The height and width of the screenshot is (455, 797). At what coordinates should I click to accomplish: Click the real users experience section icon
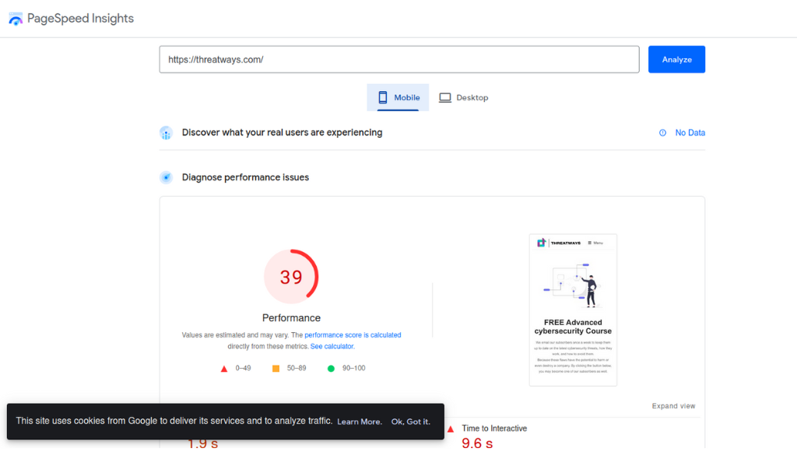click(167, 132)
